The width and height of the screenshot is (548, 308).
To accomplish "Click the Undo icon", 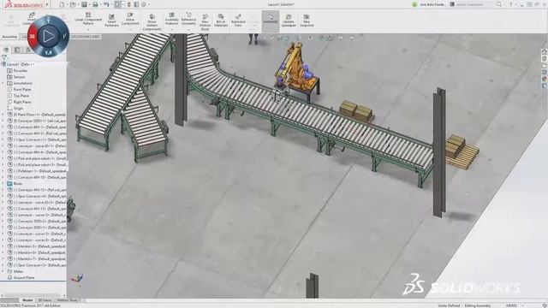I will (x=106, y=4).
